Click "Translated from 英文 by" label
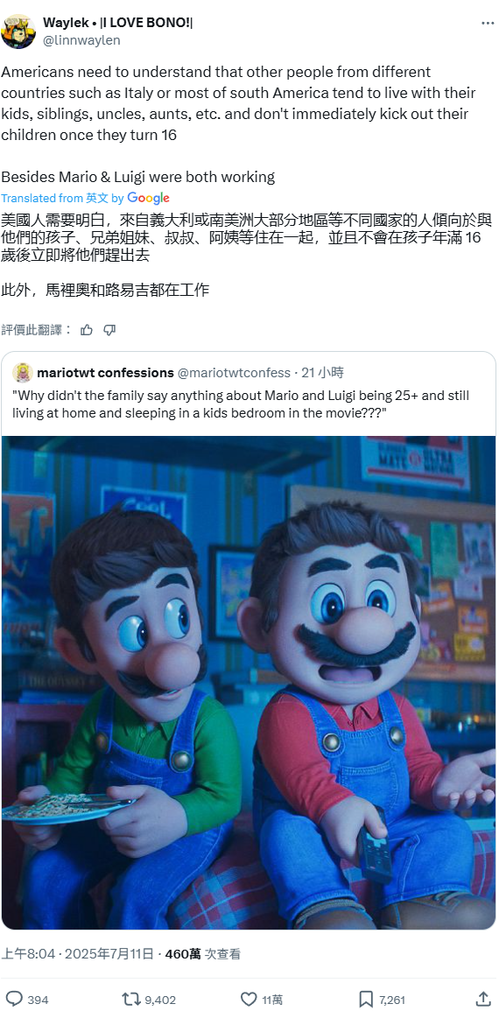499x1018 pixels. 62,198
